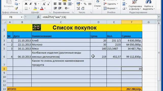Image resolution: width=163 pixels, height=91 pixels.
Task: Open Число group dialog launcher
Action: click(91, 12)
